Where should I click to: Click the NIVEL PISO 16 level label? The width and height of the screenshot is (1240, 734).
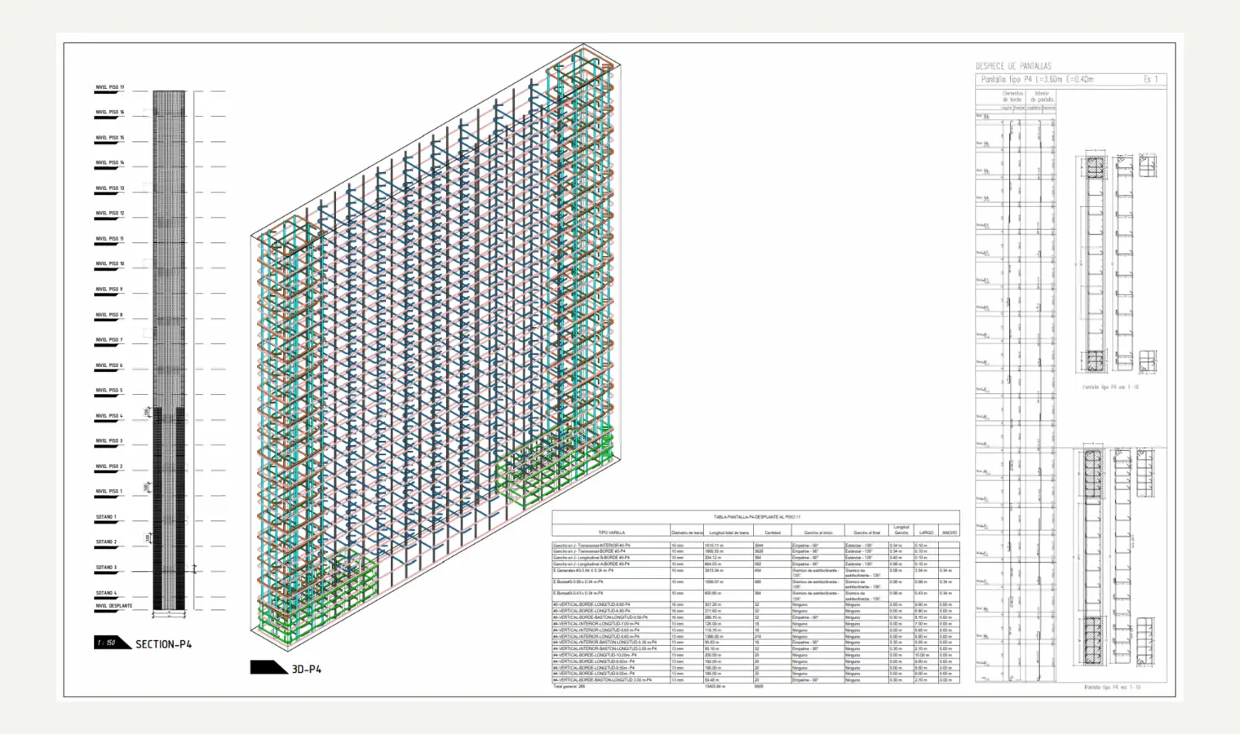coord(110,113)
